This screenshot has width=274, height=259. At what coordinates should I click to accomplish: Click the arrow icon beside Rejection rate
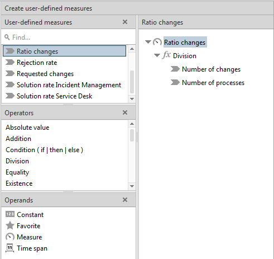(x=10, y=62)
